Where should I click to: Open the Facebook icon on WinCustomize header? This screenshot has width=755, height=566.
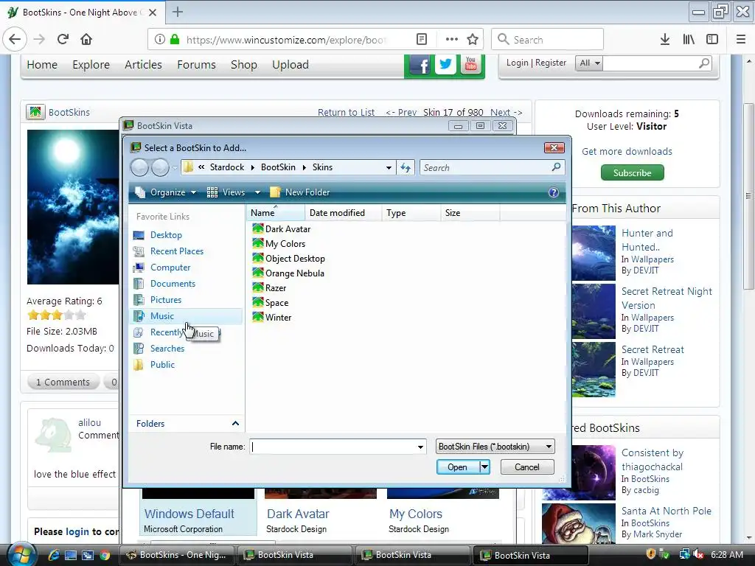pyautogui.click(x=420, y=65)
